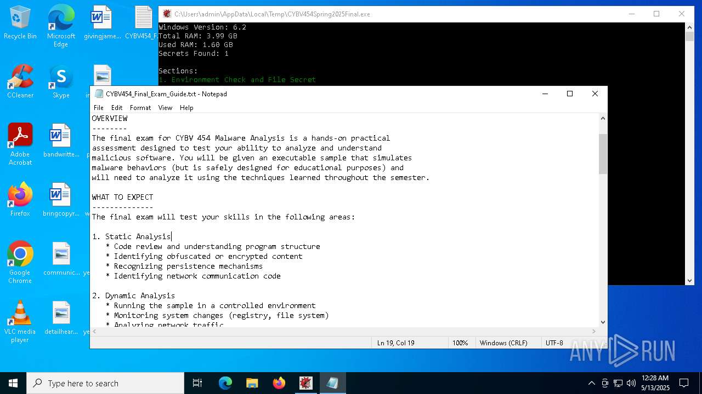Open Edge from the taskbar

pyautogui.click(x=225, y=383)
